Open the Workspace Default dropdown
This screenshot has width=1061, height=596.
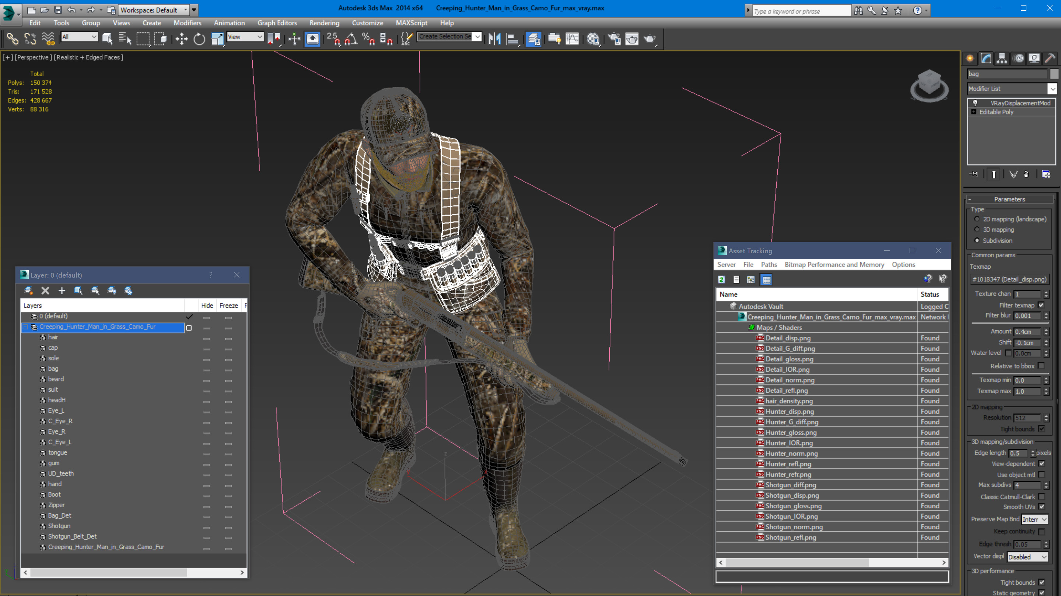tap(153, 10)
